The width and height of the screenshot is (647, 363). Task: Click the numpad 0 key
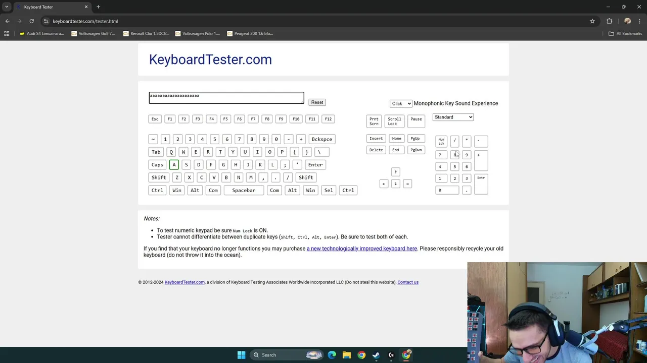coord(447,190)
